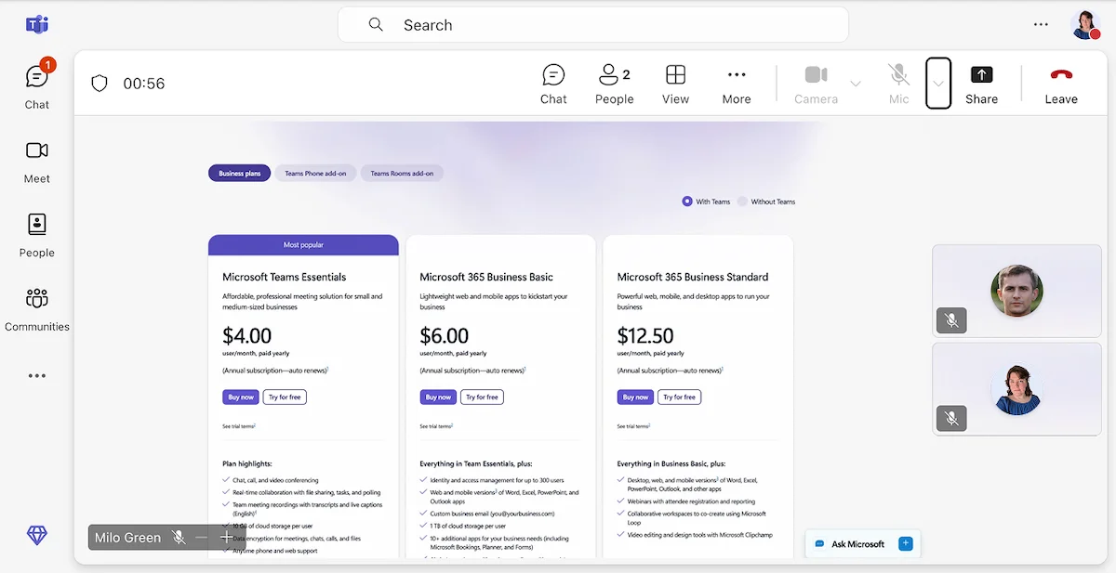Switch to the Teams Phone add-on tab
The height and width of the screenshot is (573, 1116).
(x=315, y=173)
